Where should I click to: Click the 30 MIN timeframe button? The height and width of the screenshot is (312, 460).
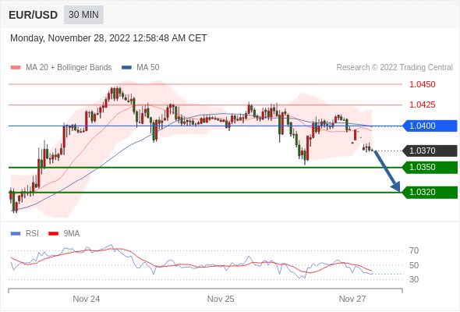(83, 15)
